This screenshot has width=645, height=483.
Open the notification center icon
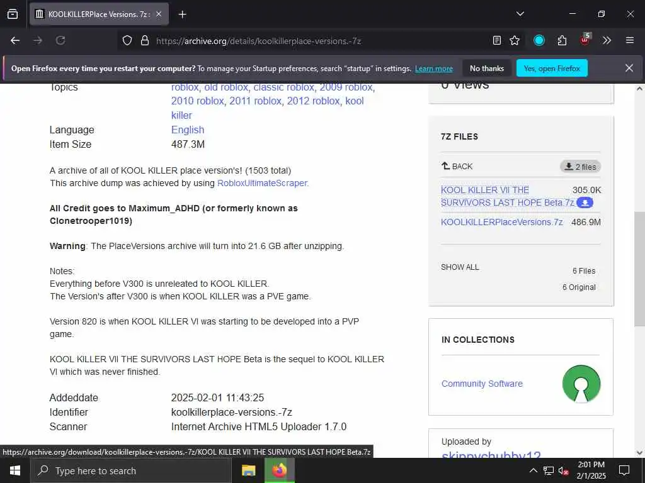624,470
